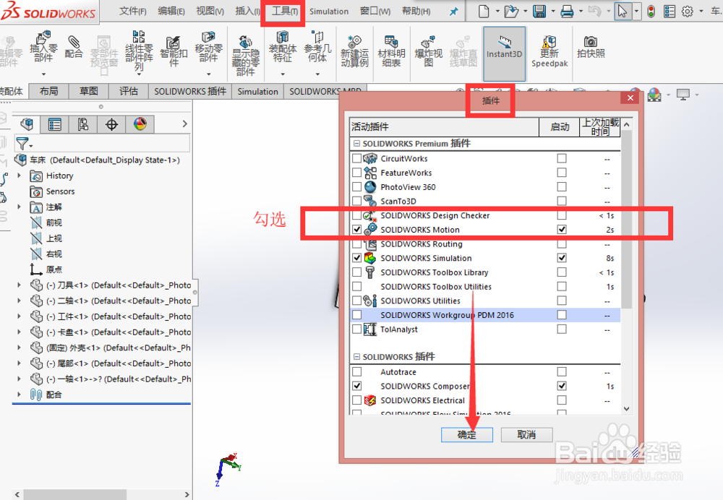Enable FeatureWorks active add-in checkbox
Viewport: 723px width, 500px height.
[x=356, y=173]
